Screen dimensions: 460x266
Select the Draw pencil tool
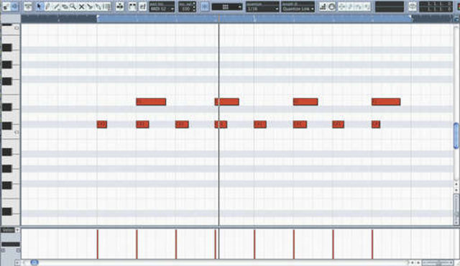tap(47, 6)
